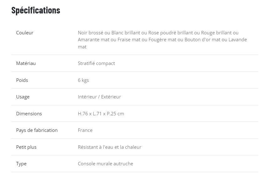
Task: Click the trailing word mat under Amarante
Action: click(x=82, y=47)
